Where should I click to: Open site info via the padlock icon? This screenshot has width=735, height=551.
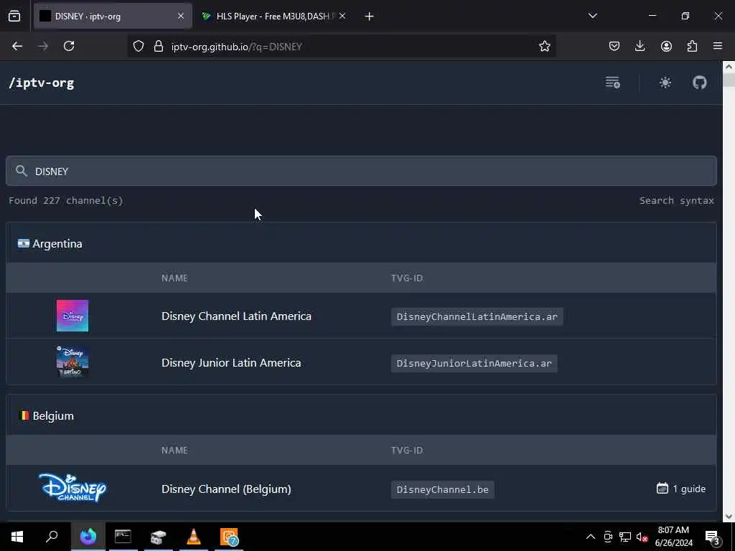pos(159,47)
